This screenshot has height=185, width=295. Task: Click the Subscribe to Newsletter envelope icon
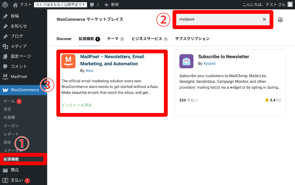(186, 61)
